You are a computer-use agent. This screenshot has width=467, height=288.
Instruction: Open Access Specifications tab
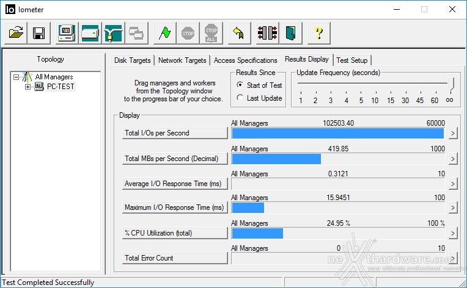tap(245, 60)
